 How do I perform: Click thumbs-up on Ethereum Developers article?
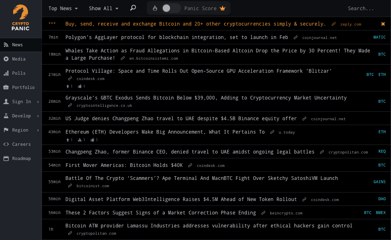[92, 140]
